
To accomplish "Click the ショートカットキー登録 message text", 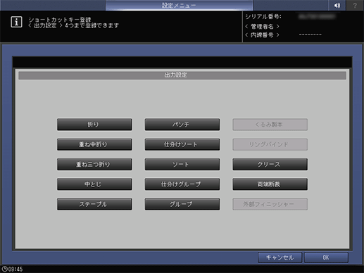I will [60, 20].
